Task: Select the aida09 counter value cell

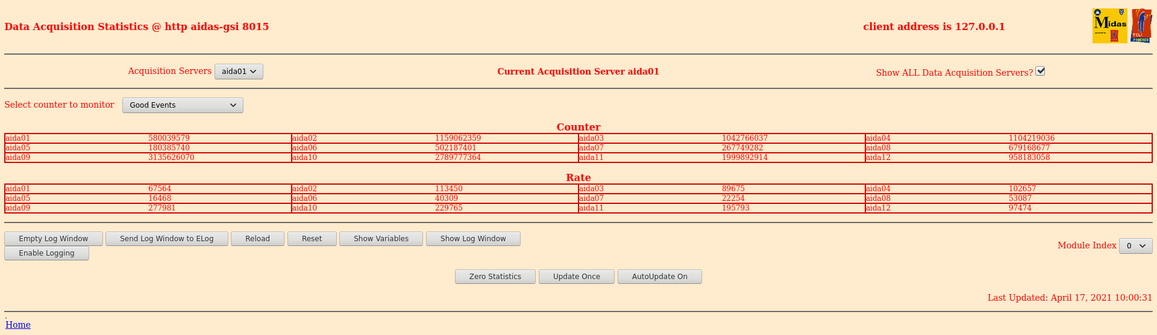Action: (x=219, y=158)
